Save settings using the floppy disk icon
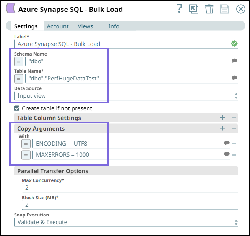The height and width of the screenshot is (236, 250). (225, 9)
